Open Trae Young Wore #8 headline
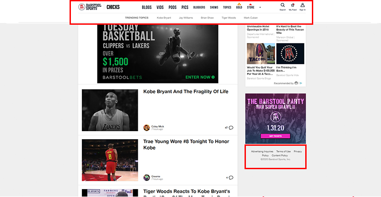The image size is (381, 197). [x=186, y=145]
